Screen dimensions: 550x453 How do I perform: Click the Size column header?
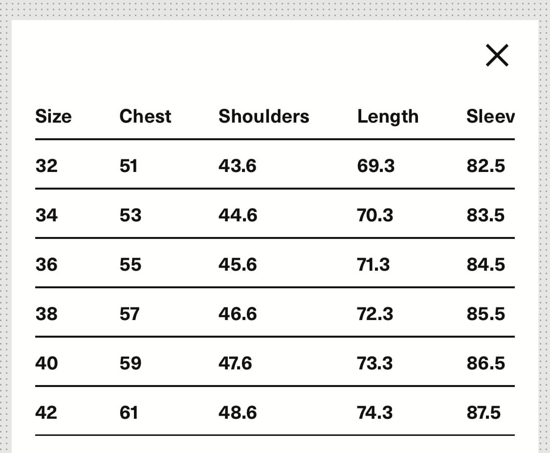(x=53, y=116)
